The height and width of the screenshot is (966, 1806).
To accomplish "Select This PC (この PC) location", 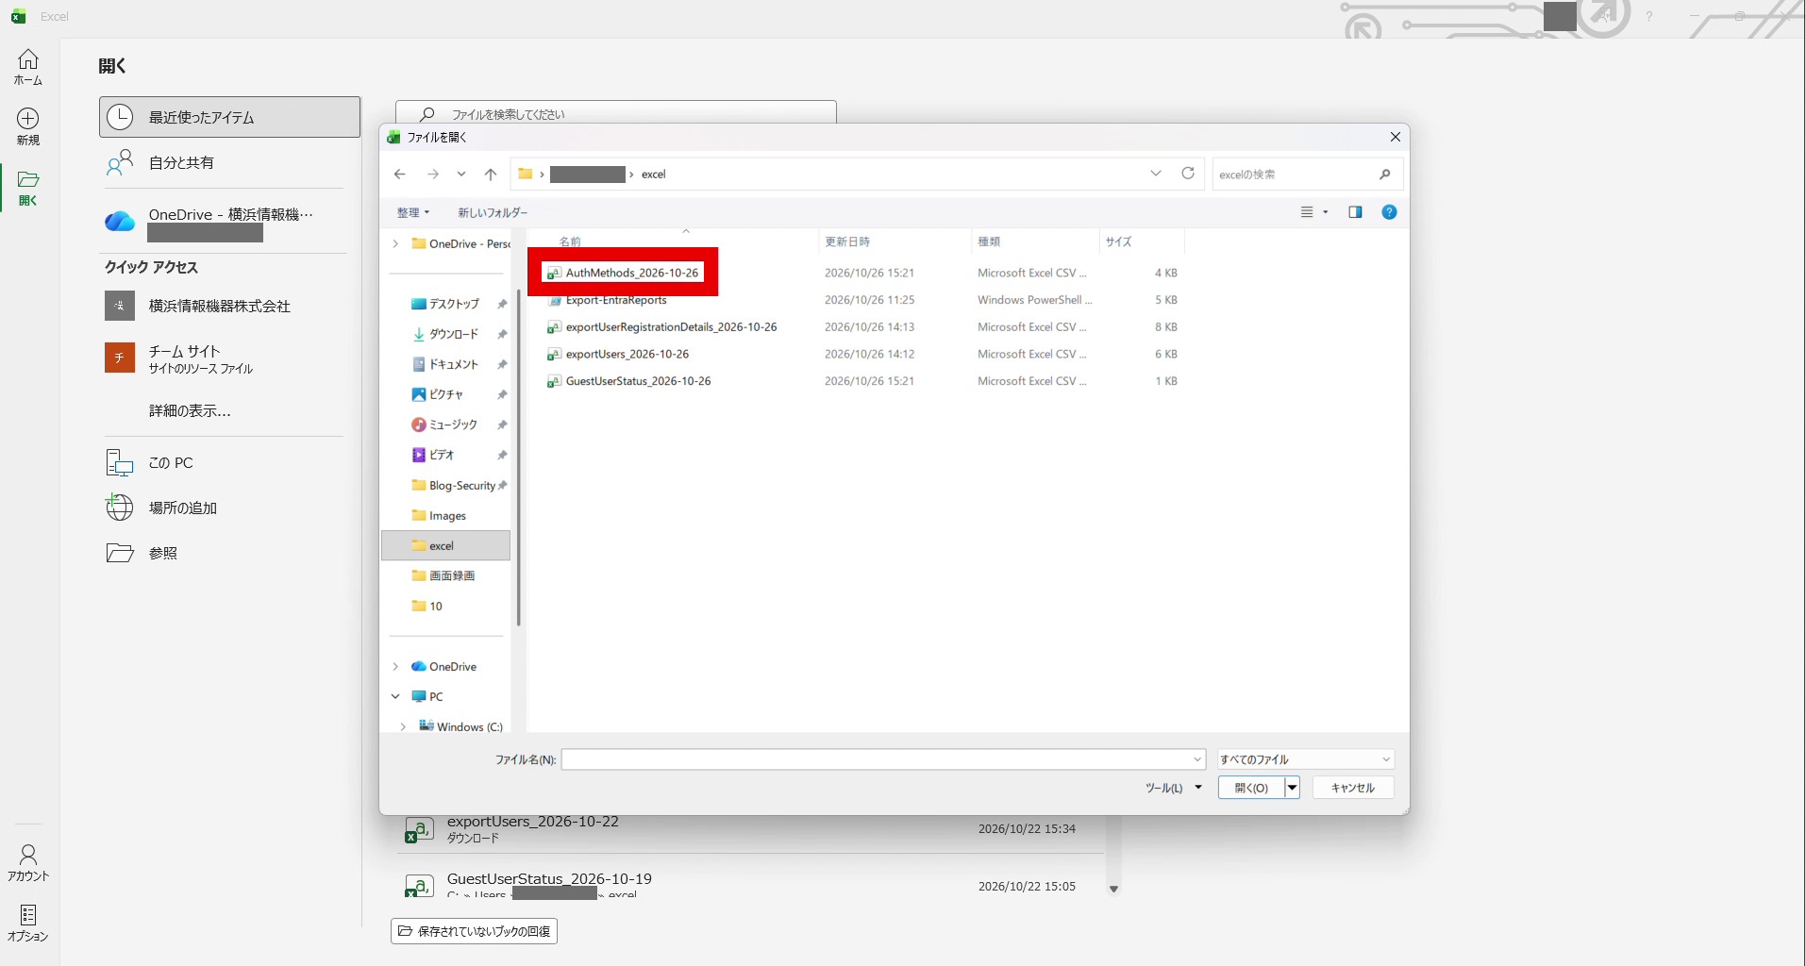I will coord(230,462).
